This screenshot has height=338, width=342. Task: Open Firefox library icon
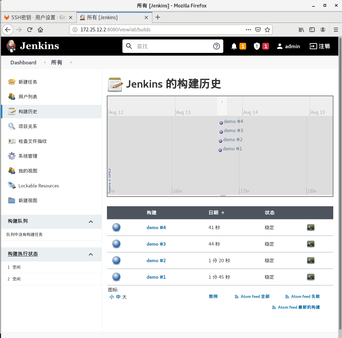pyautogui.click(x=301, y=30)
